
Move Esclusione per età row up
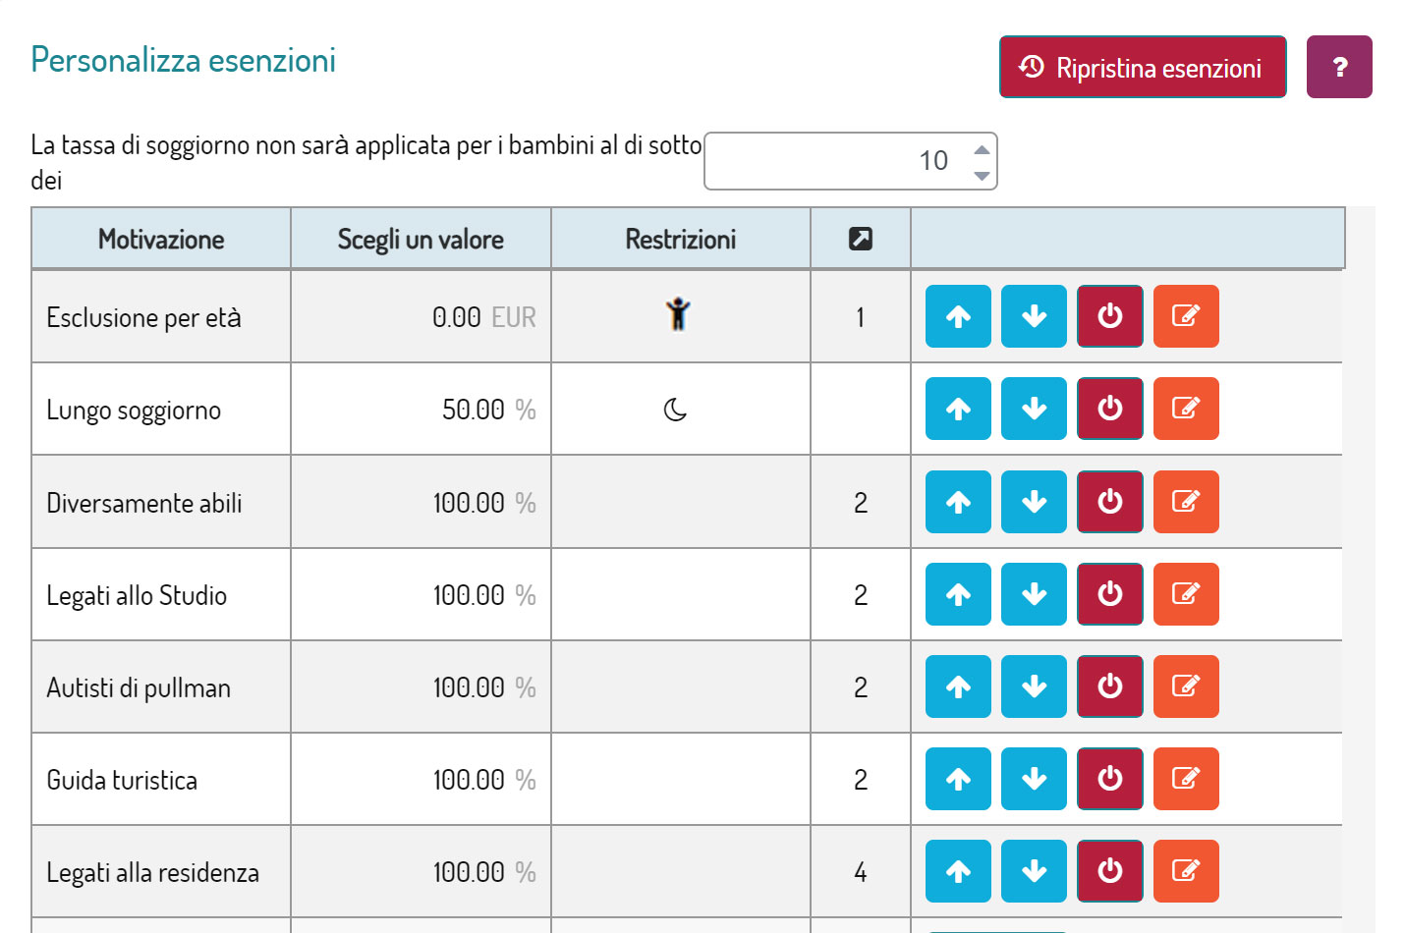pyautogui.click(x=958, y=316)
